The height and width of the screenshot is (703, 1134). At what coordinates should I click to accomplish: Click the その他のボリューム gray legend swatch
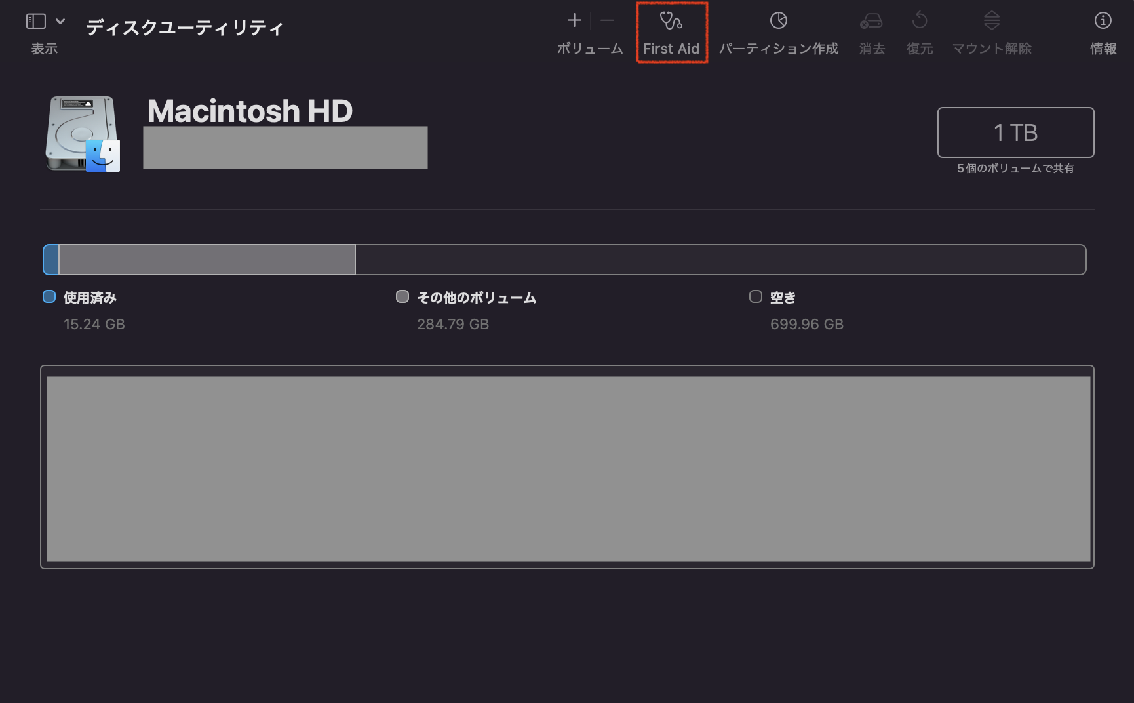tap(402, 296)
